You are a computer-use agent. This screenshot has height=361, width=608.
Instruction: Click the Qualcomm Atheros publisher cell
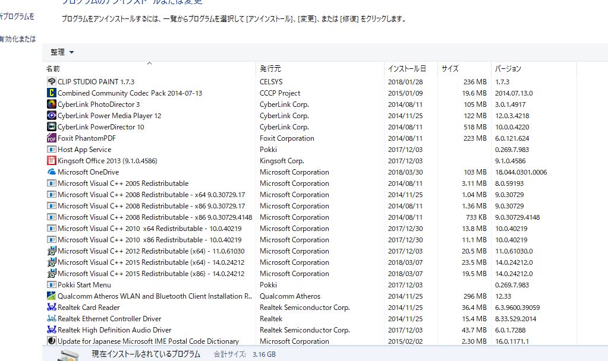290,296
